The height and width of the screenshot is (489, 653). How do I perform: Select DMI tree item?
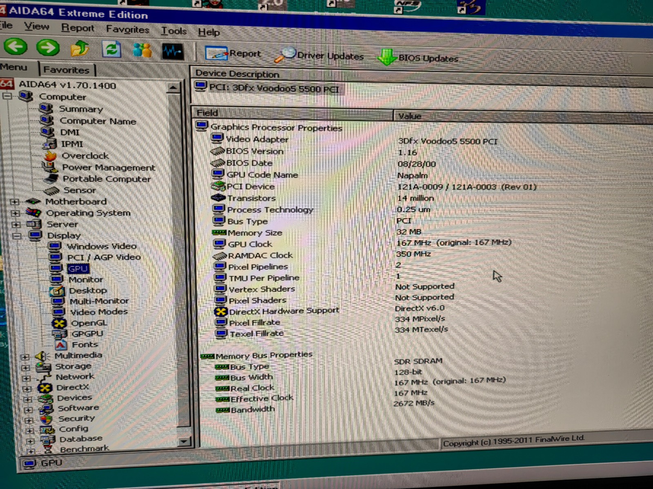tap(70, 132)
